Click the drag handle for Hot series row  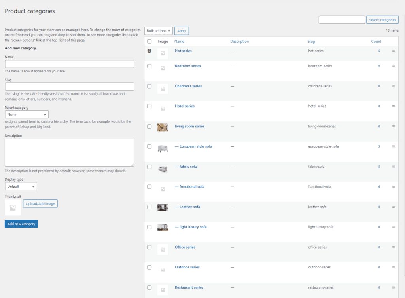[394, 51]
